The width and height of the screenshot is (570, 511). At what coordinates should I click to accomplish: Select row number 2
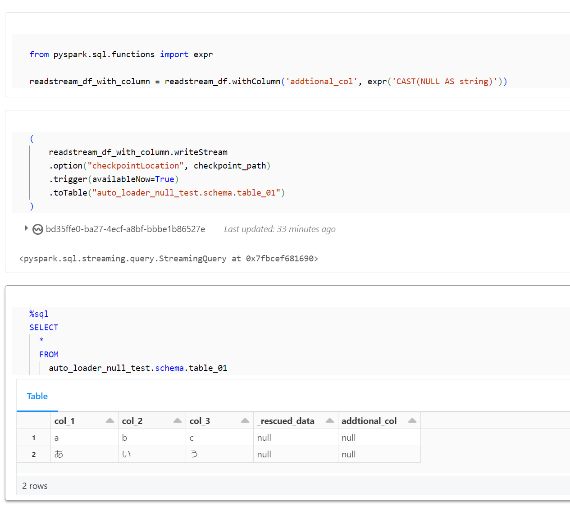click(x=34, y=454)
